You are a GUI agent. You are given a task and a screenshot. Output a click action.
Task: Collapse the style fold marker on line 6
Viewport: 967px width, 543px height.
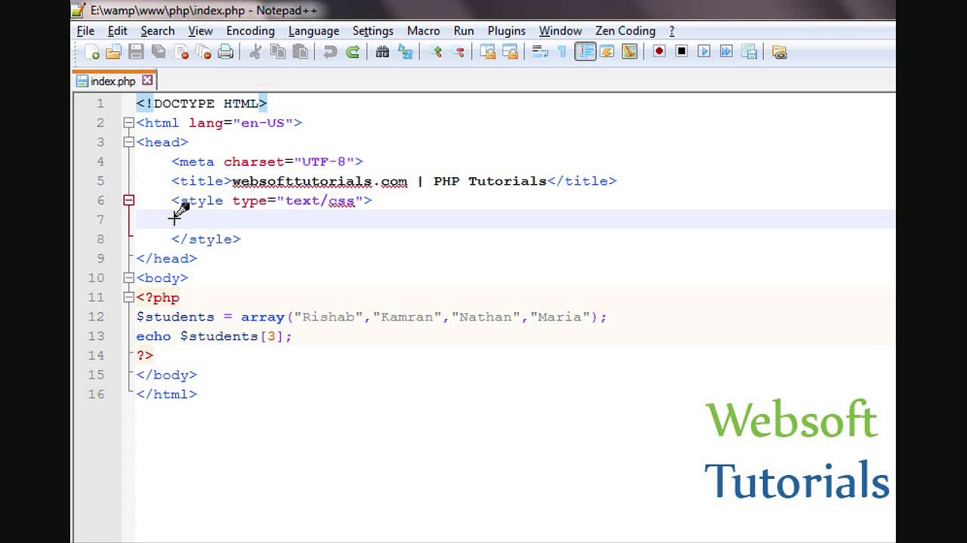click(128, 200)
